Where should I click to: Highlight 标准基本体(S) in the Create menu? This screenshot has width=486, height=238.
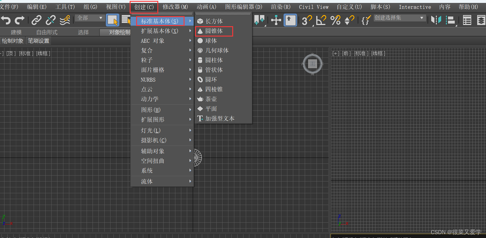click(162, 21)
